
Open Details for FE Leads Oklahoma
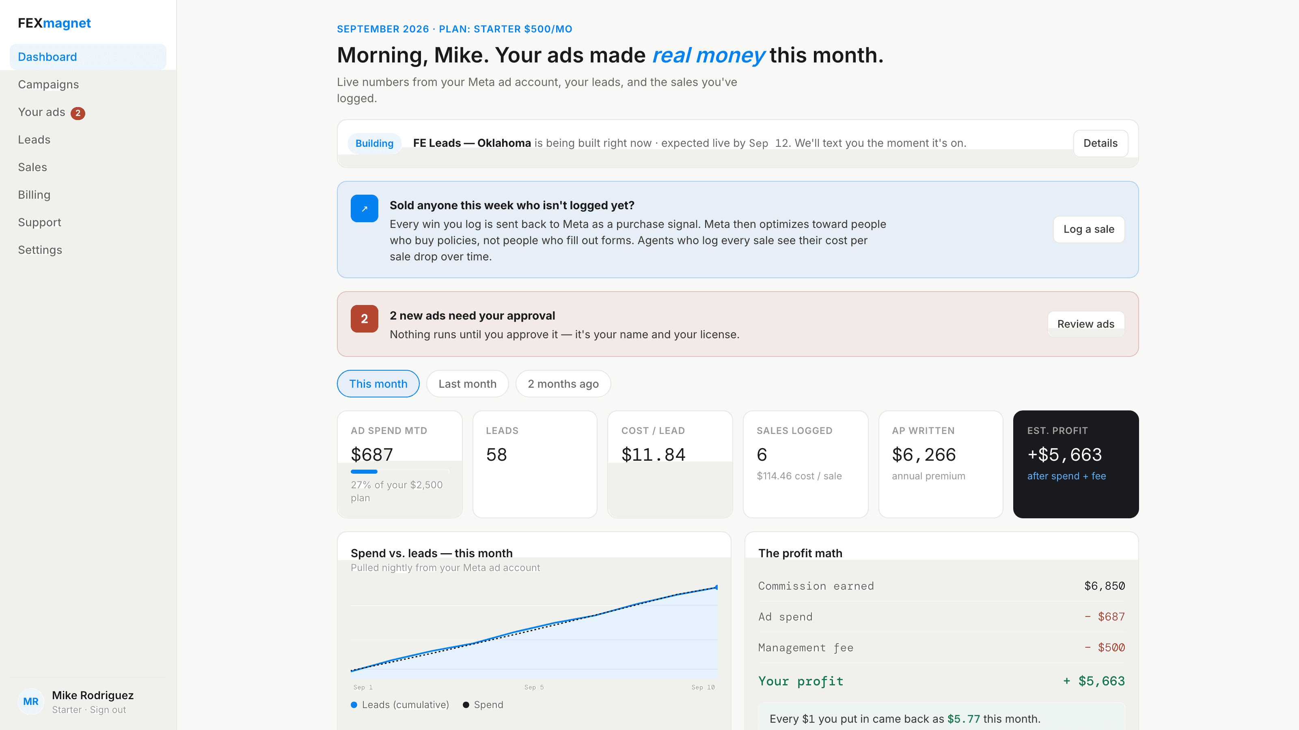click(1100, 144)
